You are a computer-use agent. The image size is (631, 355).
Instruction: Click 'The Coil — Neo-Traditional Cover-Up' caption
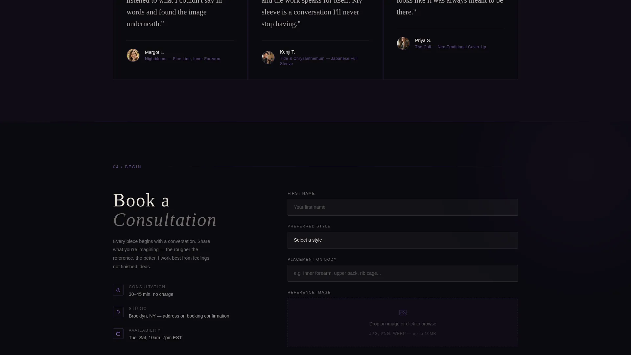451,47
